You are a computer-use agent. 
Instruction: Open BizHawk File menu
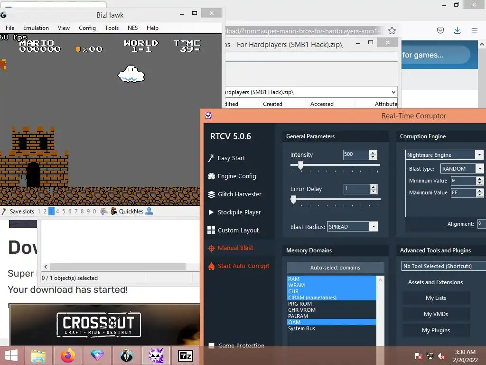[x=10, y=28]
